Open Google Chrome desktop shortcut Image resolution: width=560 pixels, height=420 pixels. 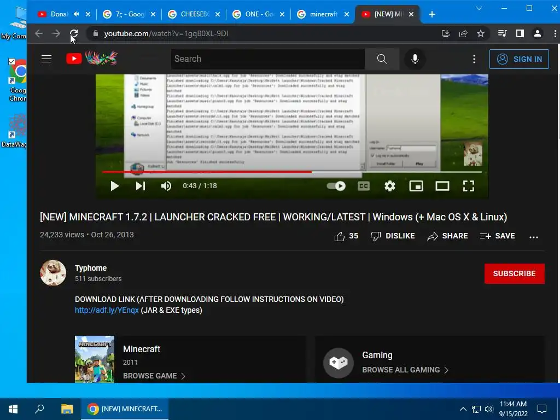[x=18, y=80]
